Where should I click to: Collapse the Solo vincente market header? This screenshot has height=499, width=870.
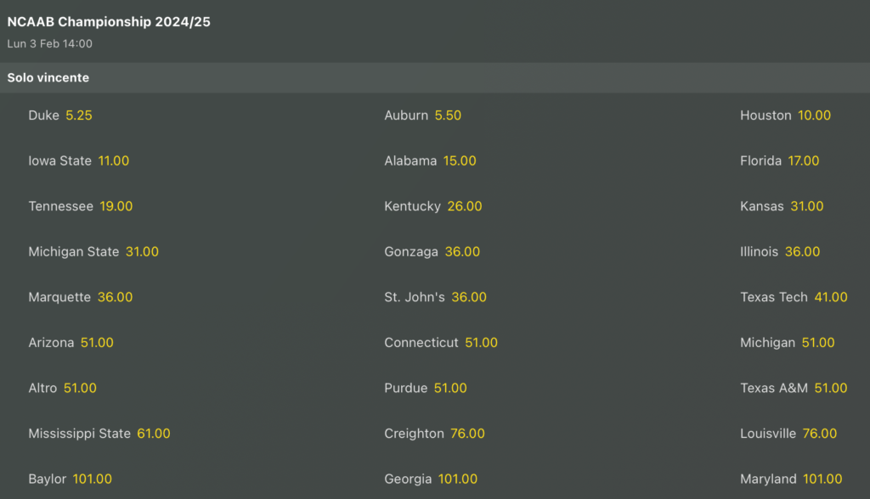[x=48, y=77]
